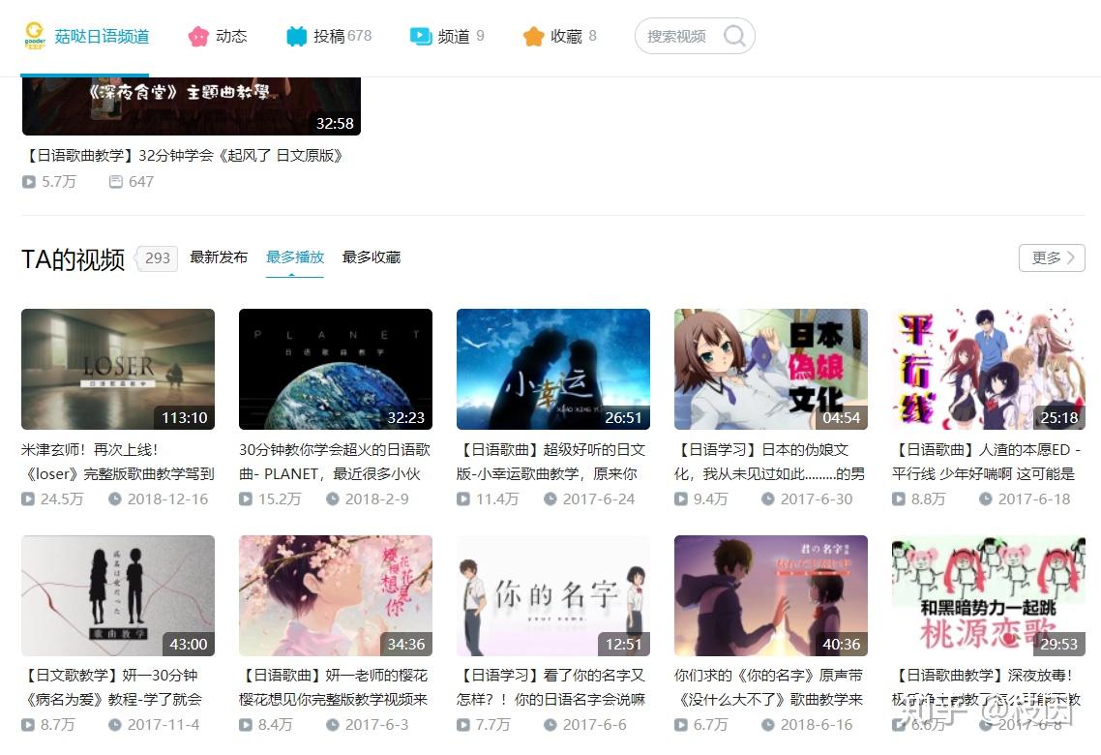Sort videos by 最多收藏
Viewport: 1101px width, 755px height.
[x=372, y=257]
